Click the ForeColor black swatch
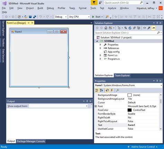This screenshot has width=164, height=149. click(129, 110)
